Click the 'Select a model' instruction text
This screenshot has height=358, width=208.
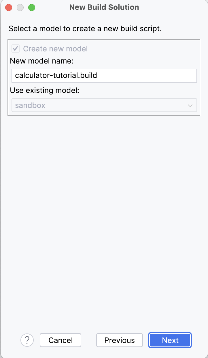(x=86, y=29)
